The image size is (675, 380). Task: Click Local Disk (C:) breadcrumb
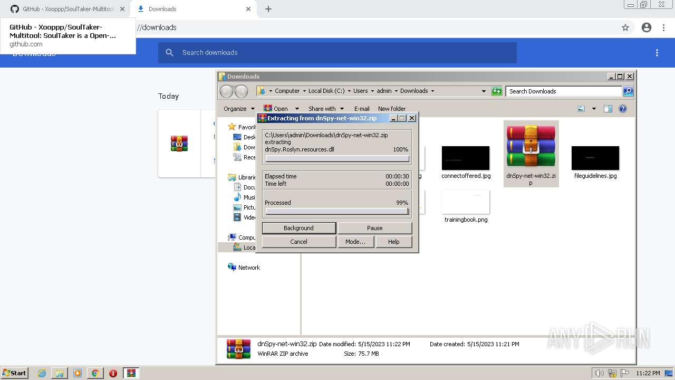[x=326, y=91]
